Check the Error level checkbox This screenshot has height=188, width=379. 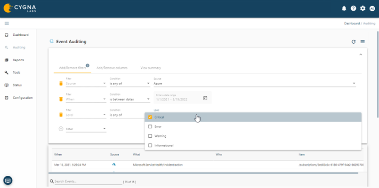pyautogui.click(x=150, y=126)
